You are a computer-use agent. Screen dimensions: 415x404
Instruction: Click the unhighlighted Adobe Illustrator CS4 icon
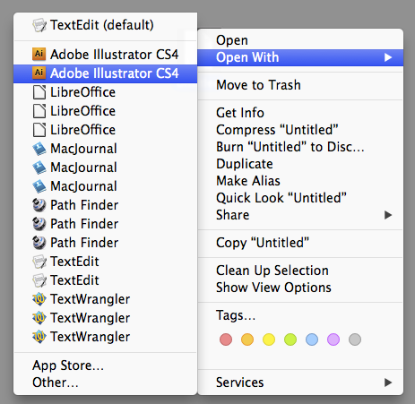39,54
